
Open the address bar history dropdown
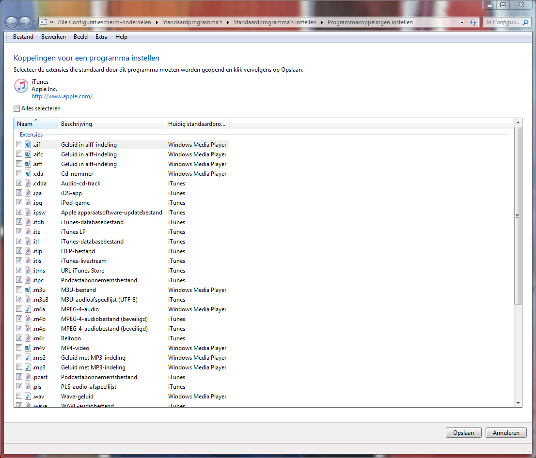tap(462, 23)
